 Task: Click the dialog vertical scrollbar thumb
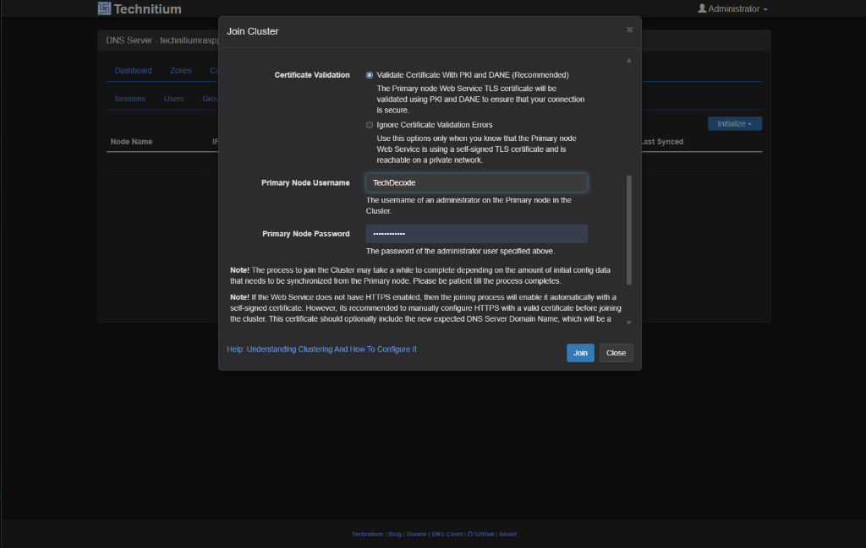(629, 230)
